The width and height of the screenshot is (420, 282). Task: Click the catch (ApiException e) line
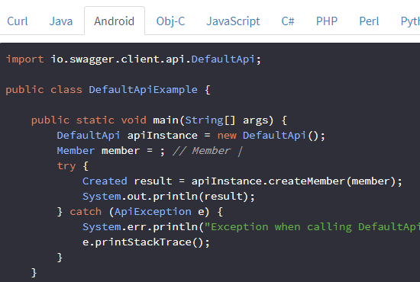pos(140,212)
